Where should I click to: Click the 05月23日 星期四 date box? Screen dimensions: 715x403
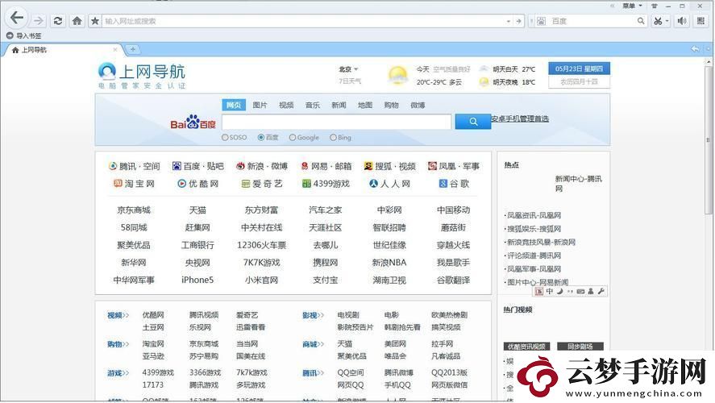579,69
